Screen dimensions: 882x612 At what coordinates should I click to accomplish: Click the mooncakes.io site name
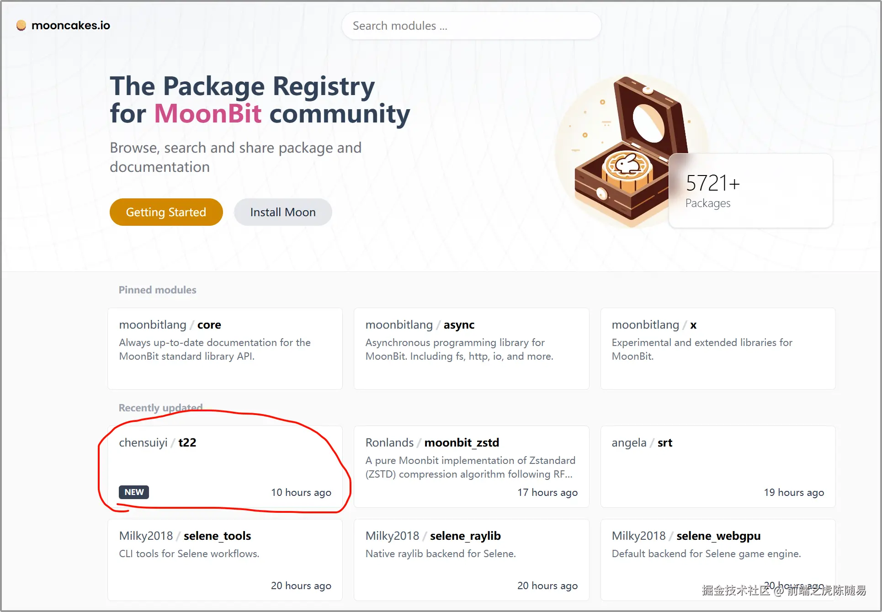click(x=71, y=26)
